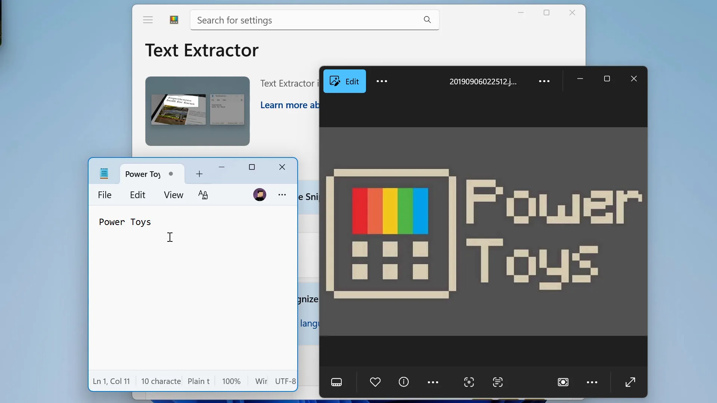The width and height of the screenshot is (717, 403).
Task: Open the file options dots beside filename
Action: pyautogui.click(x=544, y=81)
